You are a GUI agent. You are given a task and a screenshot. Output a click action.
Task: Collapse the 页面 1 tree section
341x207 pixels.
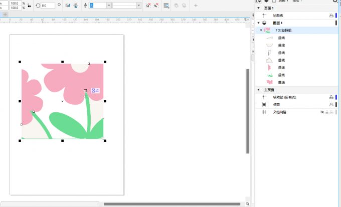[x=258, y=9]
